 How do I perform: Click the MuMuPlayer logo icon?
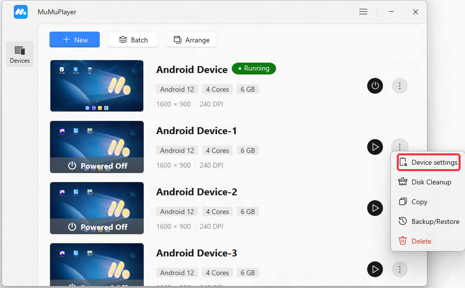pos(21,12)
